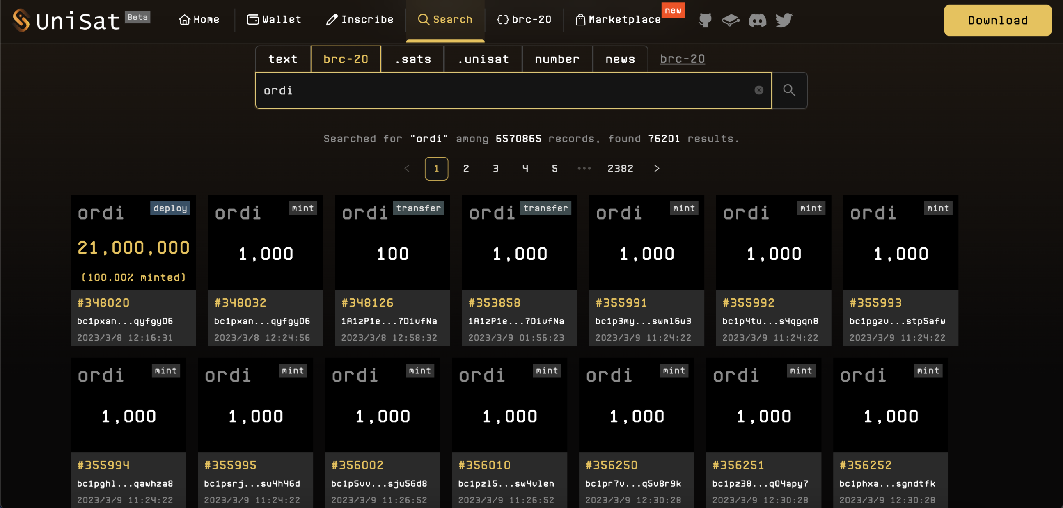The height and width of the screenshot is (508, 1063).
Task: Click the magnifier search submit button
Action: [x=789, y=90]
